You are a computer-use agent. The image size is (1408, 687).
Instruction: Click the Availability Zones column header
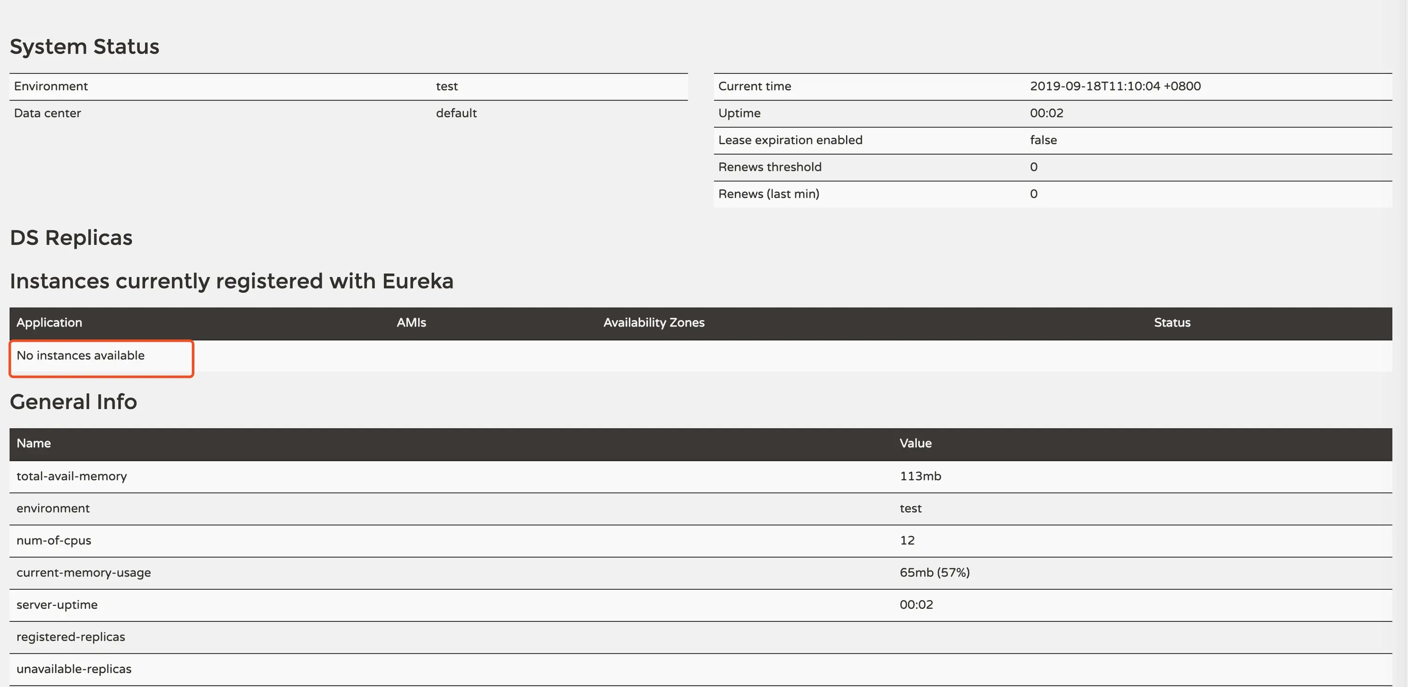pyautogui.click(x=654, y=323)
